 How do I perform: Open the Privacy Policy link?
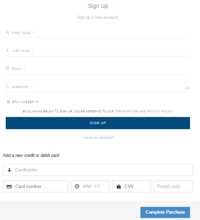(159, 111)
